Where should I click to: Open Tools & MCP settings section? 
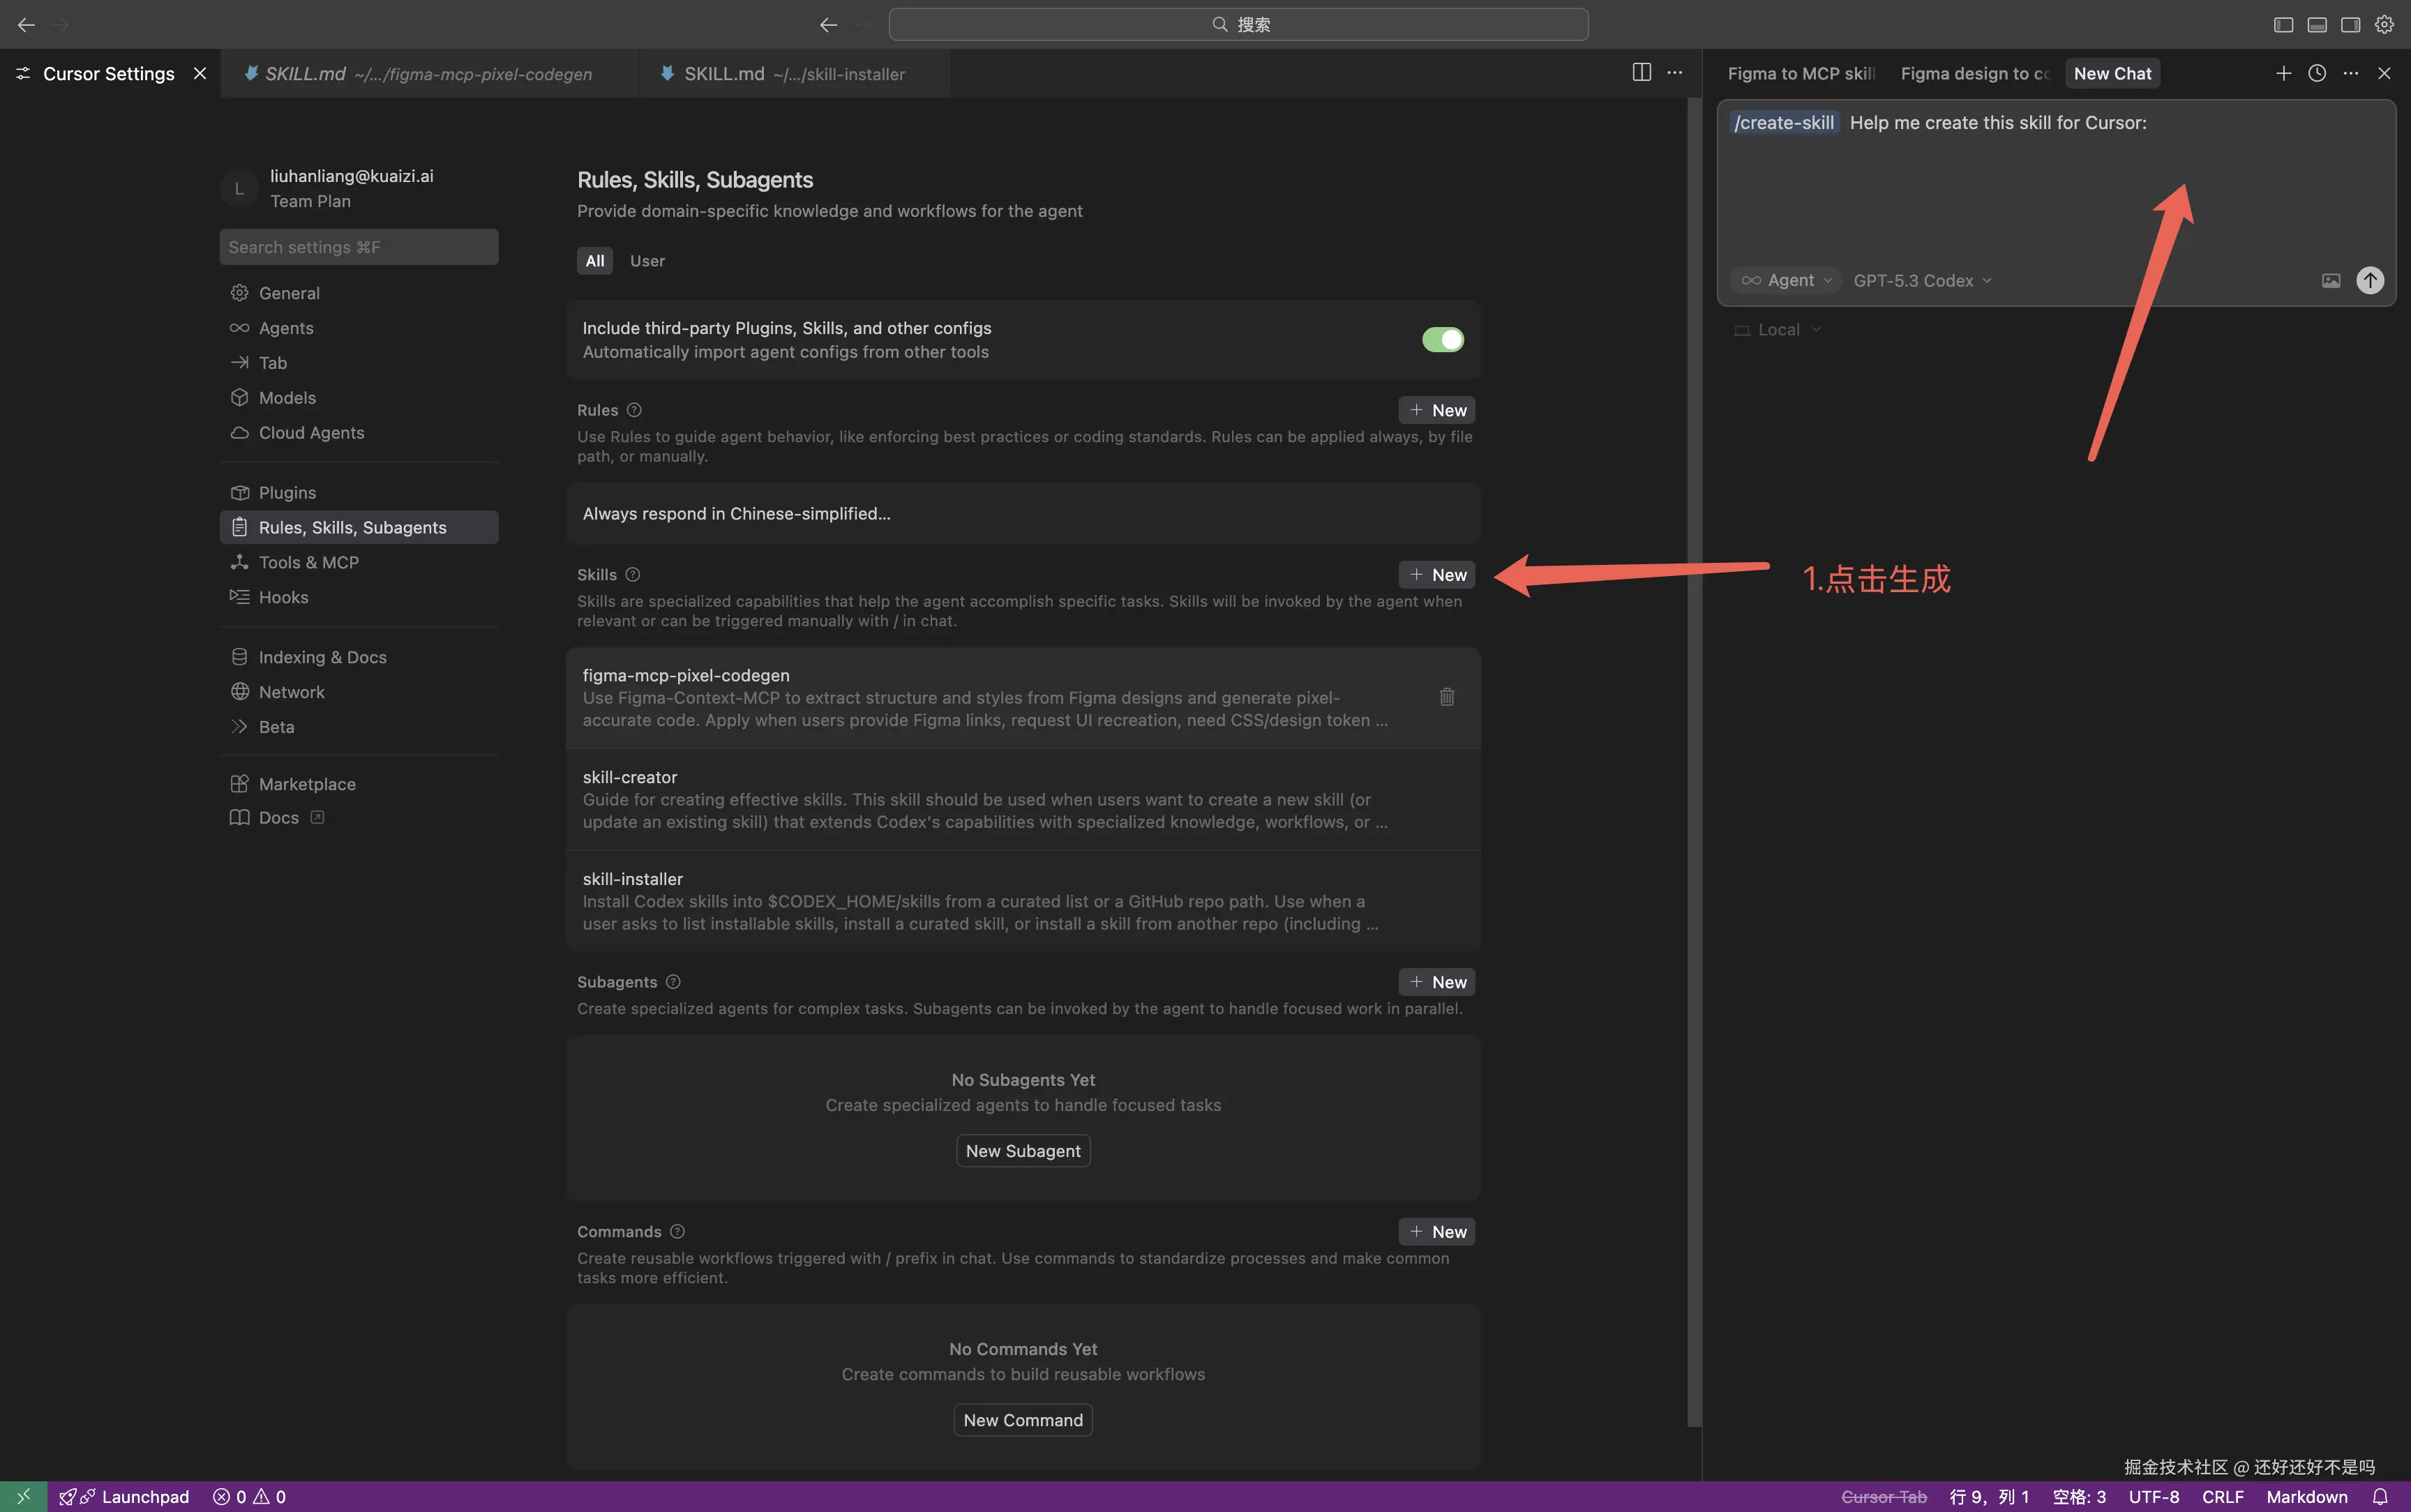coord(308,562)
